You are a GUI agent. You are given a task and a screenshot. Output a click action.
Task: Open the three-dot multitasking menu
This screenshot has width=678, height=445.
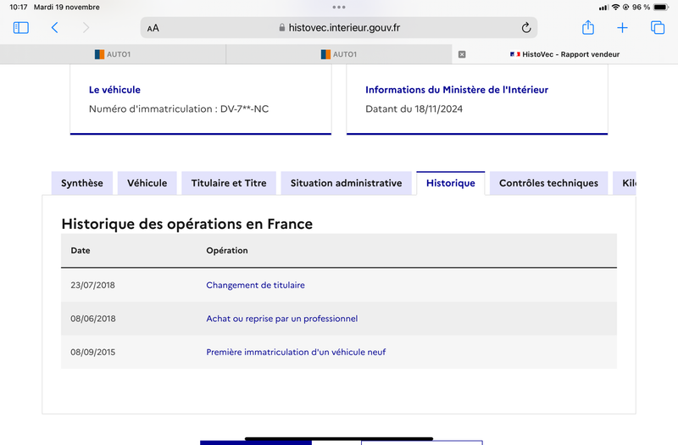339,7
